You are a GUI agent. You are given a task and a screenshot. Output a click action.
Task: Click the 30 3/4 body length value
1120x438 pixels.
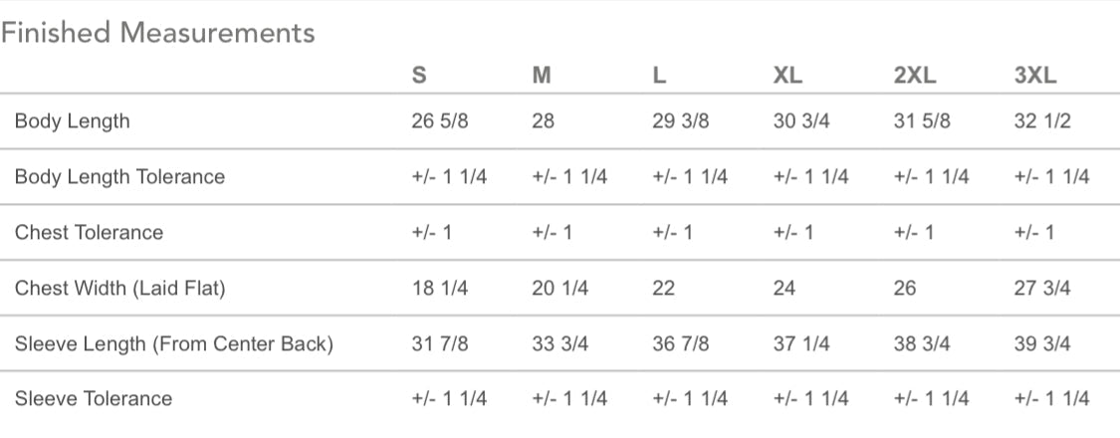click(801, 120)
